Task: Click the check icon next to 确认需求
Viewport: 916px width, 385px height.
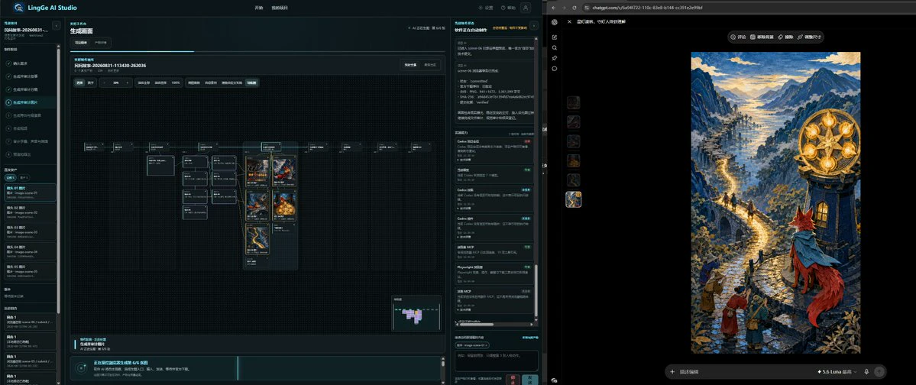Action: coord(8,63)
